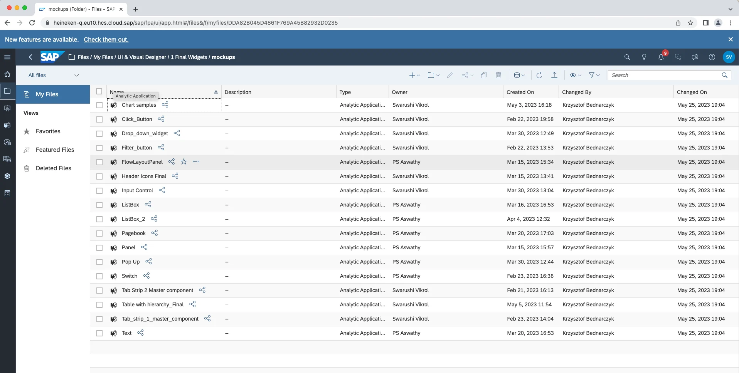Open Favorites view
The width and height of the screenshot is (739, 373).
coord(48,131)
